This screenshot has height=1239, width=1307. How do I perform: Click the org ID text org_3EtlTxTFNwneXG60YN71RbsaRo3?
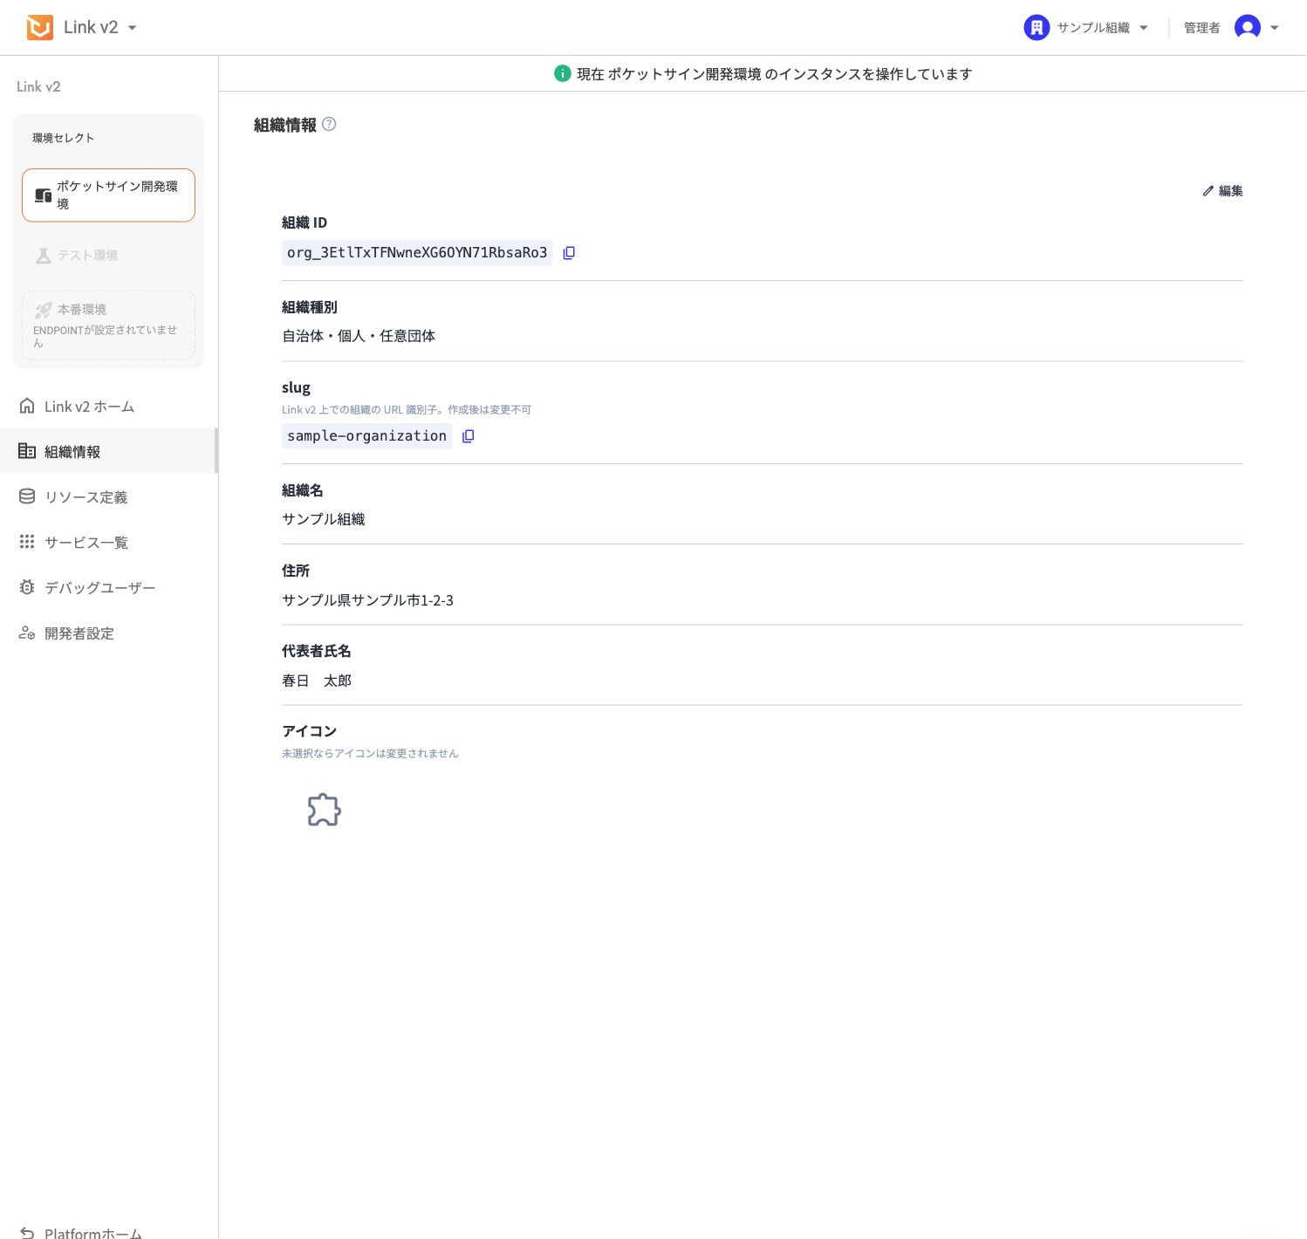[417, 253]
